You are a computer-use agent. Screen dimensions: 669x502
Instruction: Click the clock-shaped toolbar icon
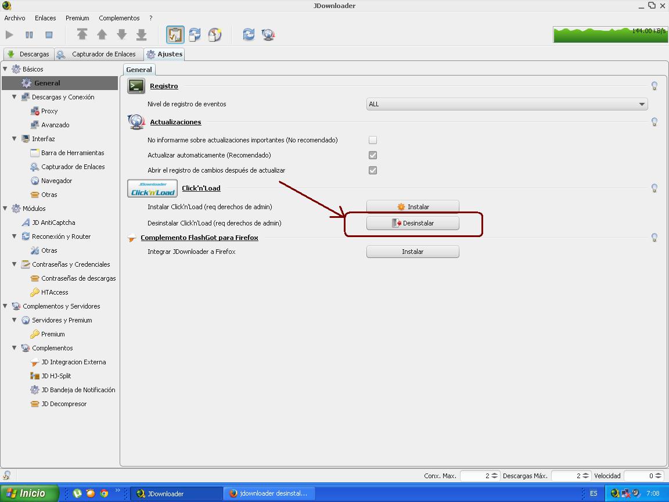coord(215,35)
